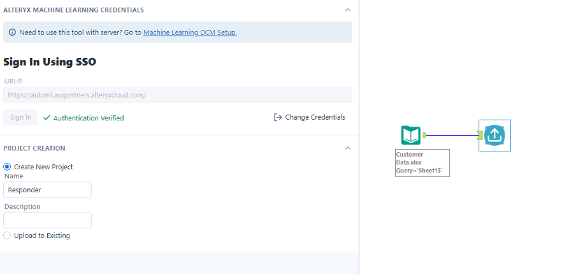
Task: Collapse the Project Creation section
Action: point(347,148)
